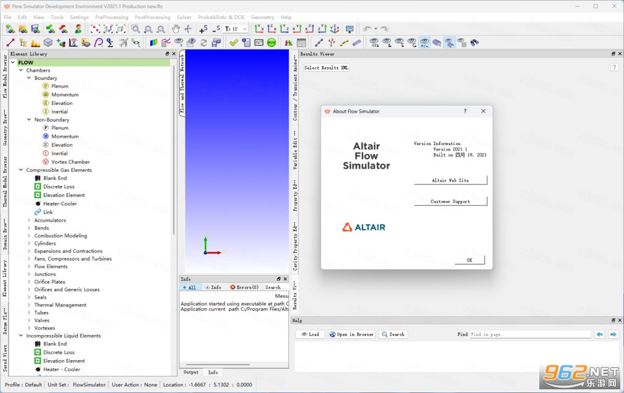Image resolution: width=624 pixels, height=393 pixels.
Task: Click the Info panel horizontal scrollbar
Action: [218, 364]
